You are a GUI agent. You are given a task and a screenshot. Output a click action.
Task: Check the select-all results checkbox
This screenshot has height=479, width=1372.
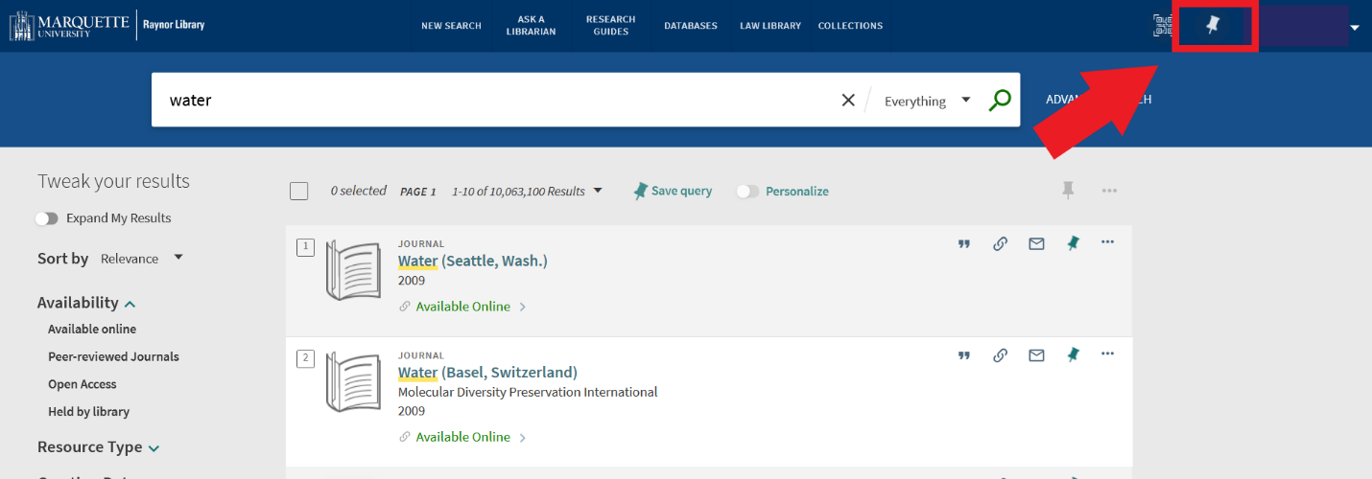[x=299, y=192]
